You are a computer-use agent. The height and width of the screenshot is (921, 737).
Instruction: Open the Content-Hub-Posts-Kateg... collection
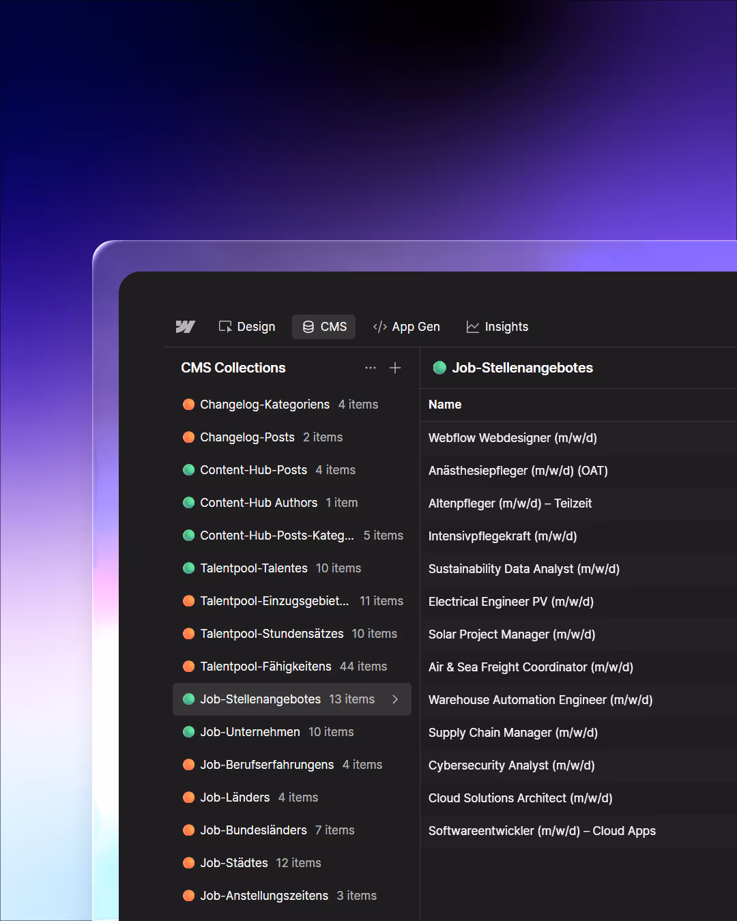click(x=292, y=536)
